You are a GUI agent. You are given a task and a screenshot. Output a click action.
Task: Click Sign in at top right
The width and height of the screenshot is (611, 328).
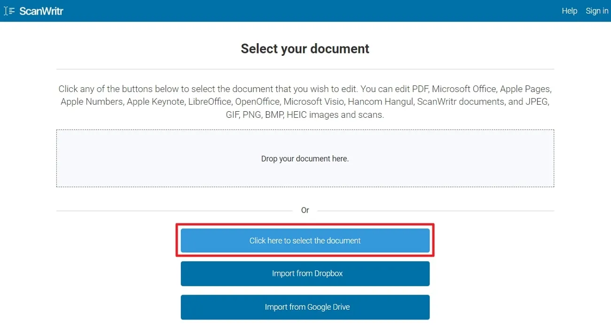596,11
